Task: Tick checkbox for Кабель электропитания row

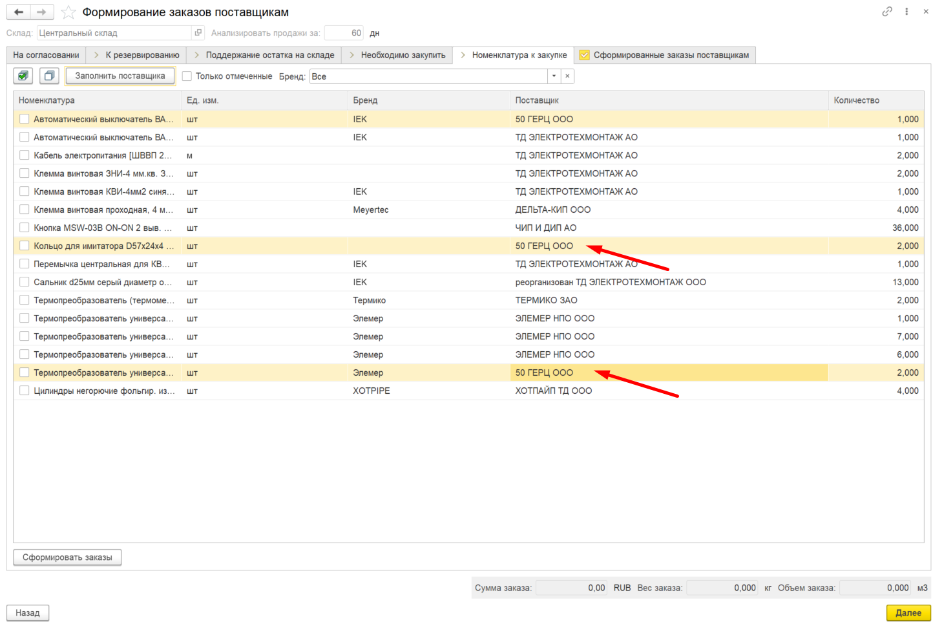Action: point(24,155)
